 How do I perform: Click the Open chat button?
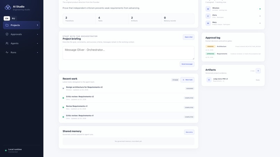(x=189, y=37)
